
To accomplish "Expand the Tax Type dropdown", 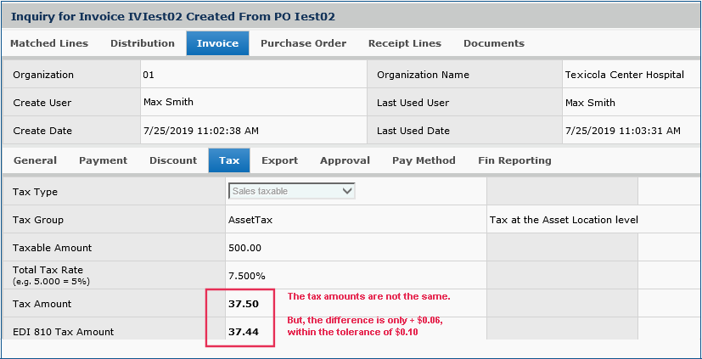I will tap(292, 191).
